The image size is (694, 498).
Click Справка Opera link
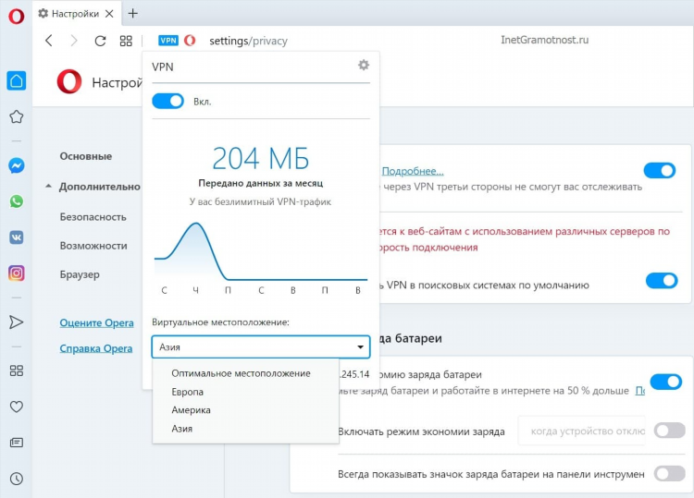96,348
